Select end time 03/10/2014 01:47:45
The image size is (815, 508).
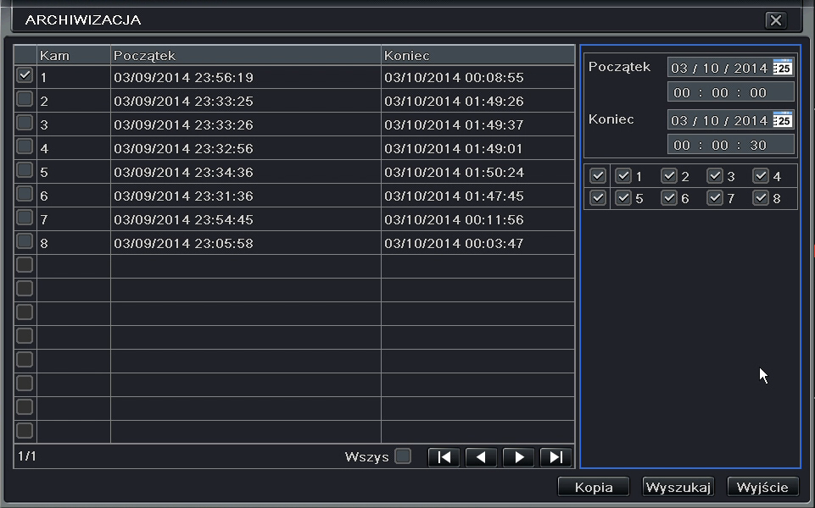(x=454, y=196)
